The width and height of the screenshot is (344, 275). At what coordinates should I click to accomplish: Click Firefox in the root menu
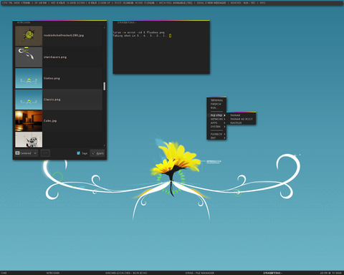pyautogui.click(x=216, y=104)
